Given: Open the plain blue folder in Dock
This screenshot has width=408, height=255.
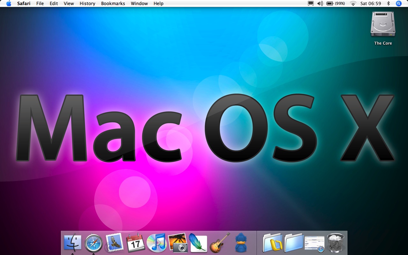Looking at the screenshot, I should pyautogui.click(x=294, y=243).
